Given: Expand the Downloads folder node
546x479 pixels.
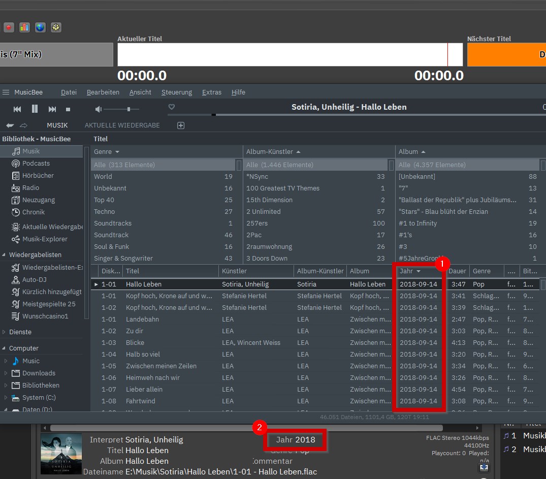Looking at the screenshot, I should [6, 373].
